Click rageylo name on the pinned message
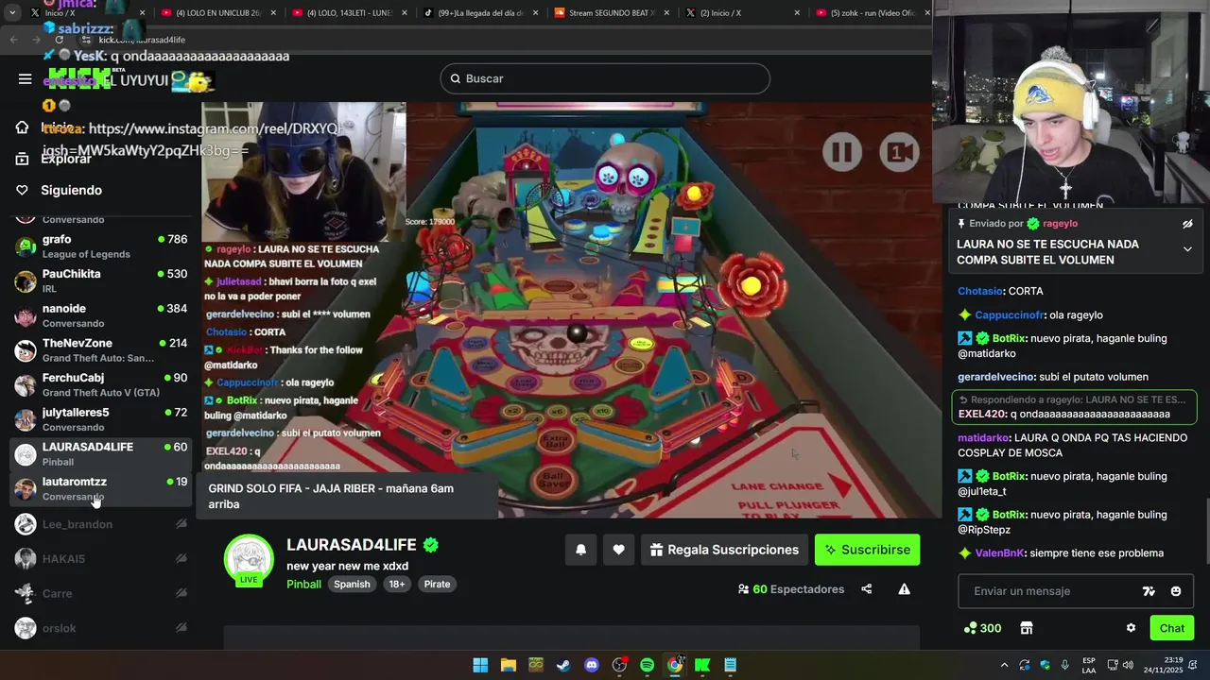Image resolution: width=1210 pixels, height=680 pixels. [1061, 224]
